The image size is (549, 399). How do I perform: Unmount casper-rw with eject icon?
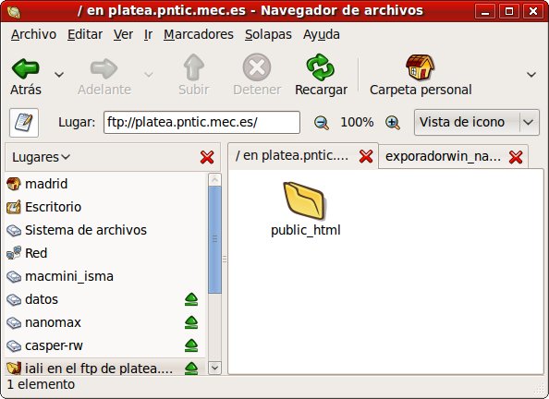tap(191, 345)
